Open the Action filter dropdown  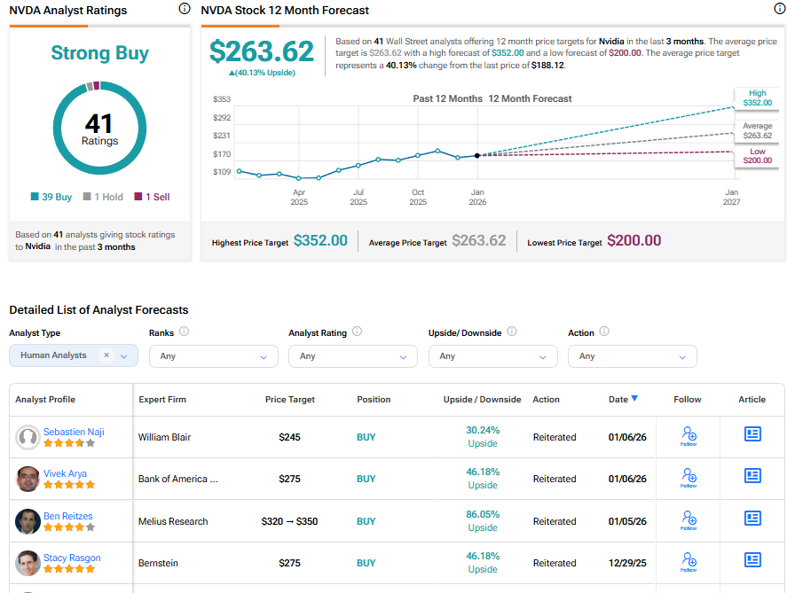coord(632,356)
